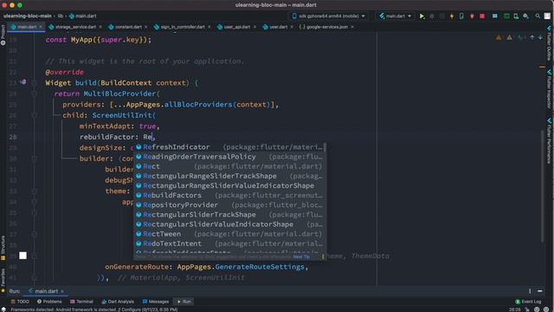Open the Event Log
554x312 pixels.
(528, 302)
